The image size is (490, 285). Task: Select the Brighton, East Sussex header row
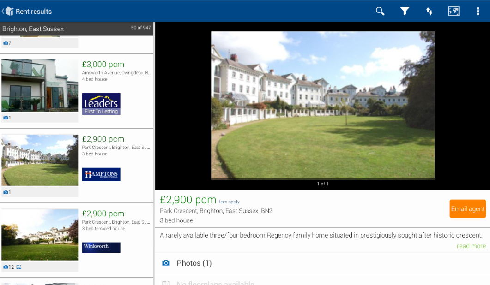coord(77,29)
